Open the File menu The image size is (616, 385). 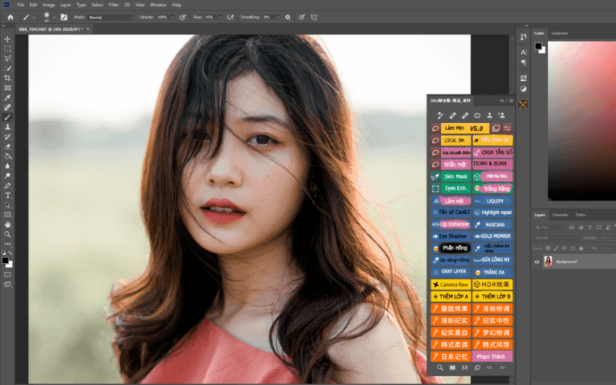click(x=21, y=5)
